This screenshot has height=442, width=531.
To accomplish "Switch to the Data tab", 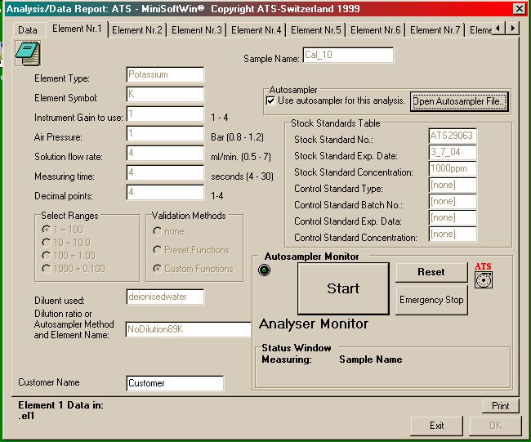I will tap(28, 29).
